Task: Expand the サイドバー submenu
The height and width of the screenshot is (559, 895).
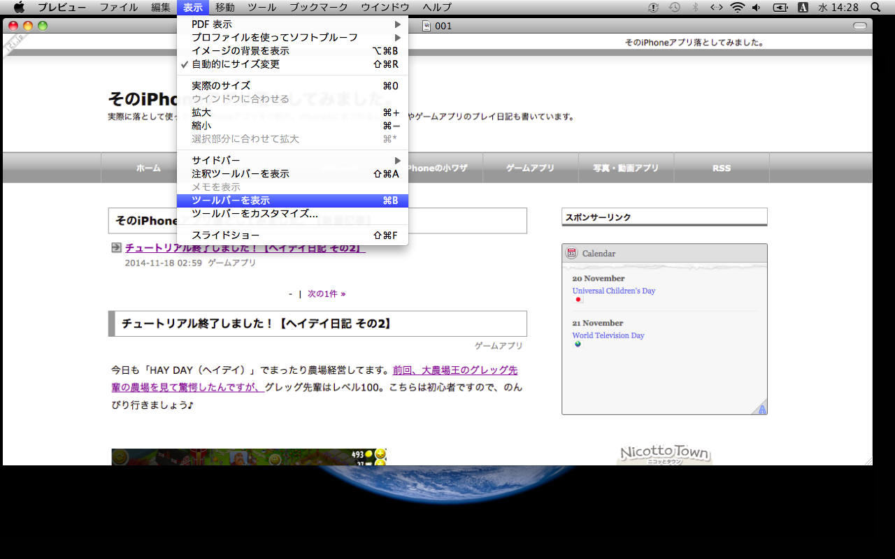Action: (x=293, y=161)
